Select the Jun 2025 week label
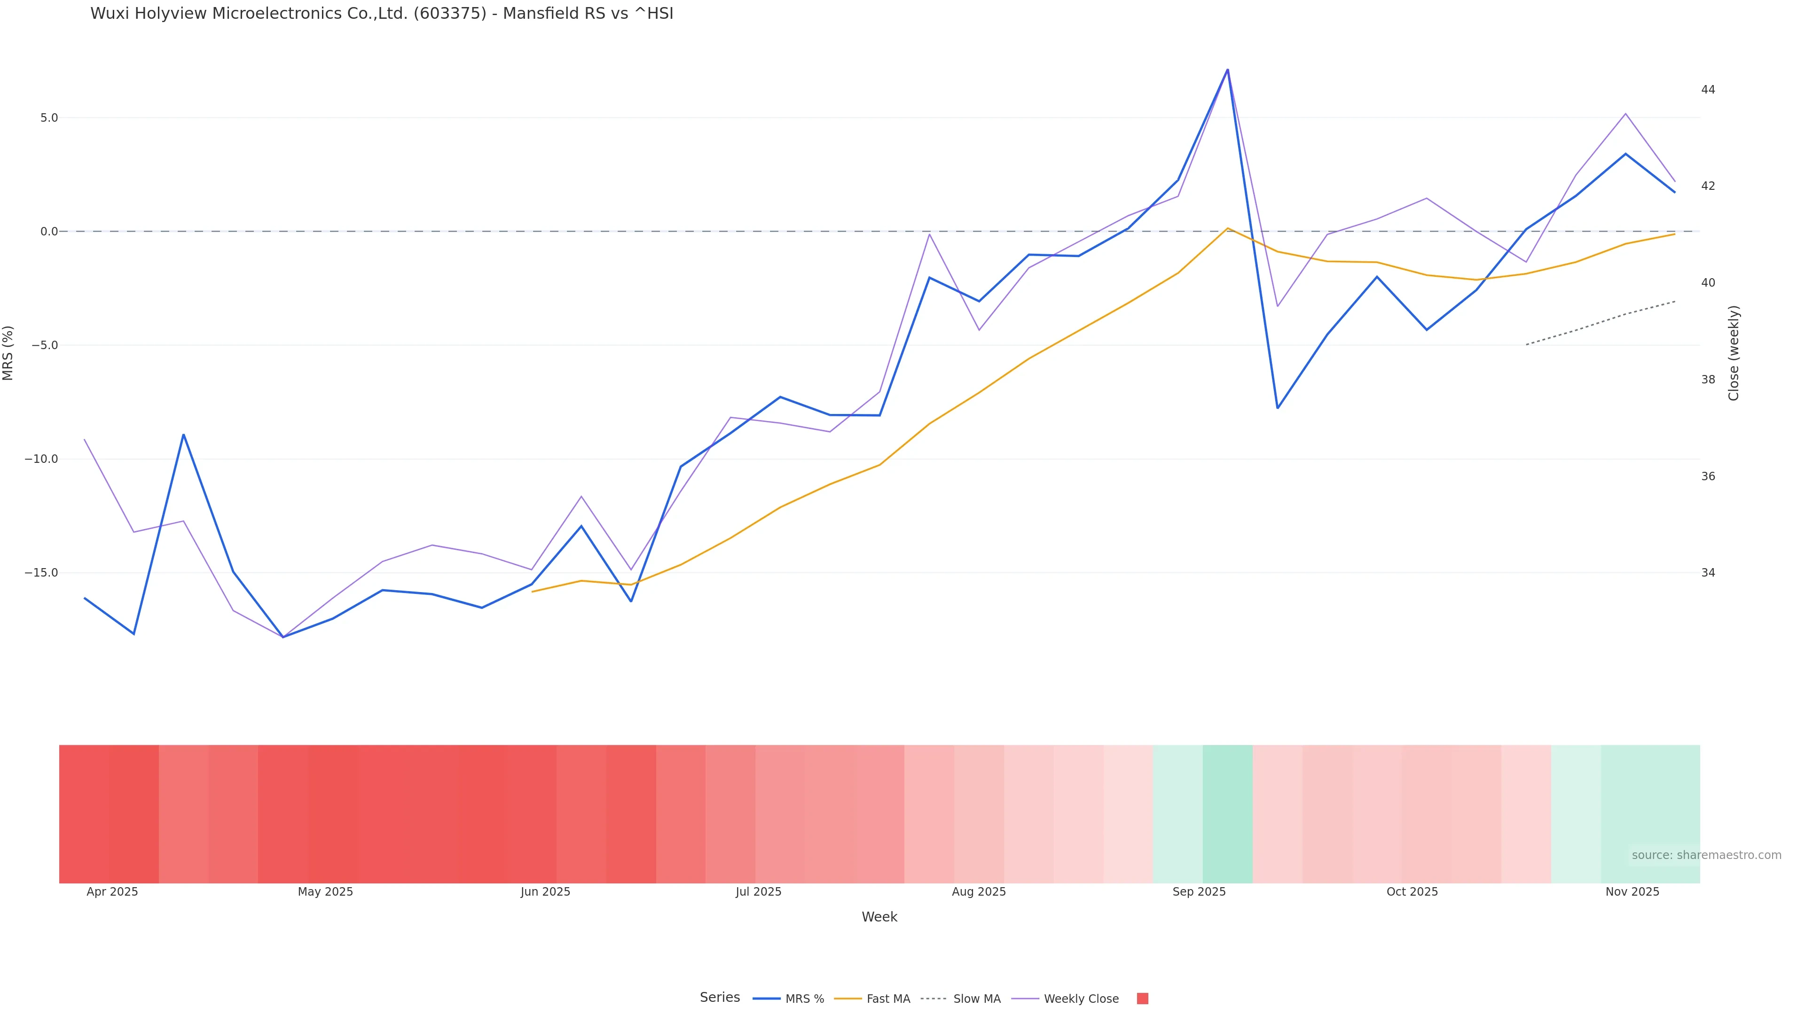Viewport: 1805px width, 1015px height. tap(545, 892)
